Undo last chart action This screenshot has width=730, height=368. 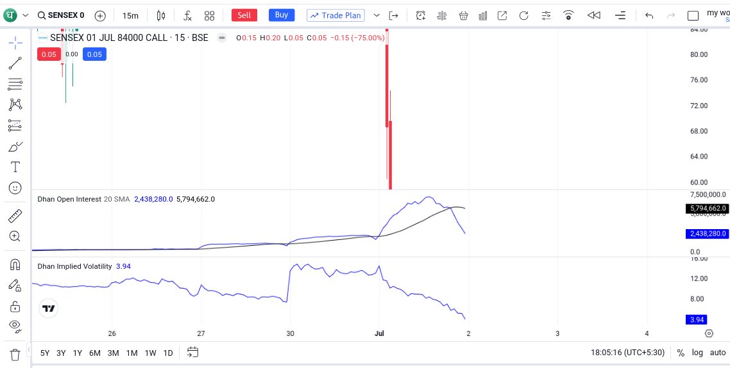click(x=649, y=16)
